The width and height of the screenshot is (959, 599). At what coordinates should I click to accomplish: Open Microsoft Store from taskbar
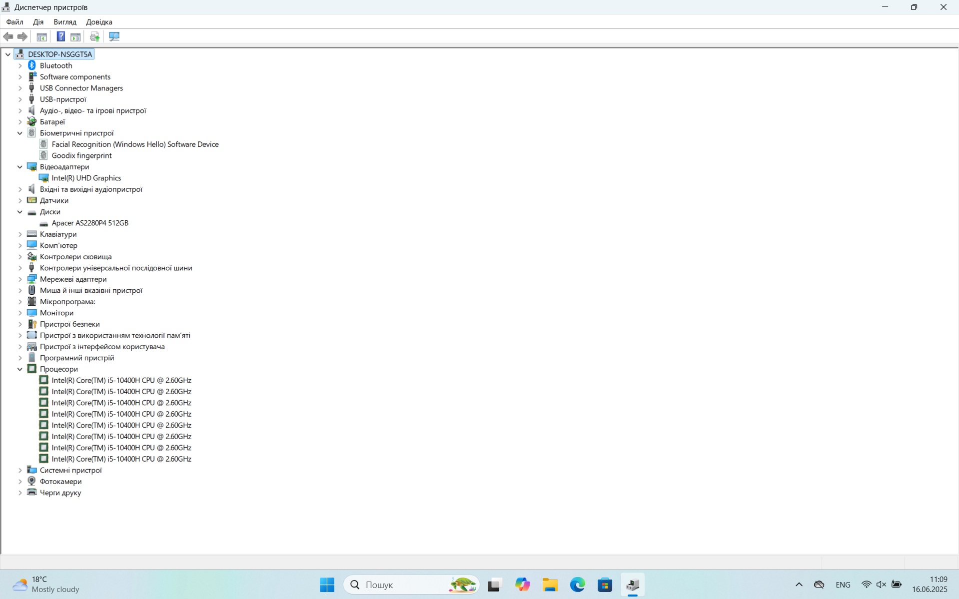605,585
